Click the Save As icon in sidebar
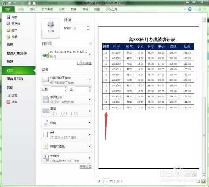 tap(8, 24)
